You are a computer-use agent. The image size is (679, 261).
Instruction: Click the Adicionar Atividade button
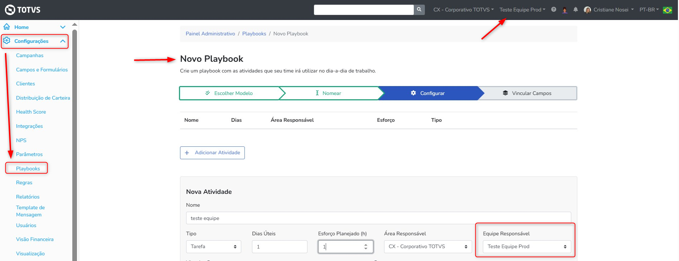coord(212,153)
